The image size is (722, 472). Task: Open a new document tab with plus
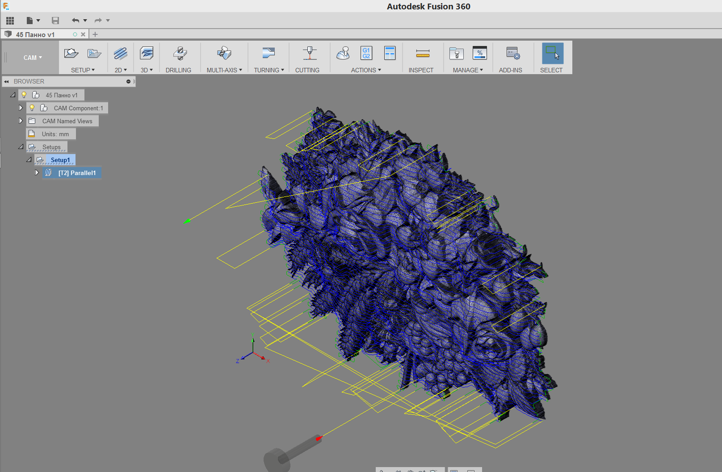pos(95,34)
